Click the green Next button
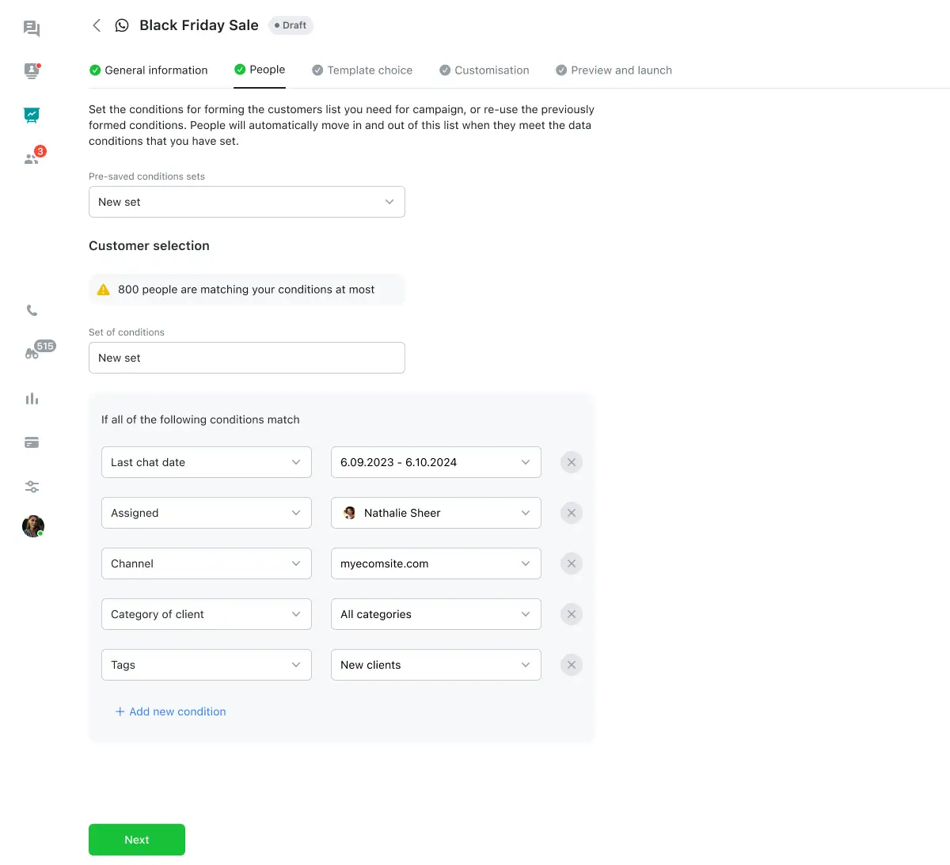950x865 pixels. coord(137,840)
